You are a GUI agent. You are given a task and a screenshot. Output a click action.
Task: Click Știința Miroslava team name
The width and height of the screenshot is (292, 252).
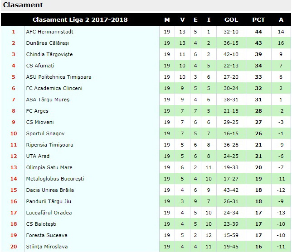point(47,247)
